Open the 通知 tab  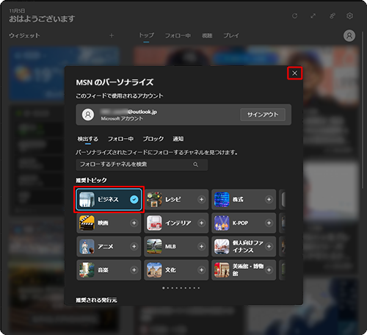178,139
